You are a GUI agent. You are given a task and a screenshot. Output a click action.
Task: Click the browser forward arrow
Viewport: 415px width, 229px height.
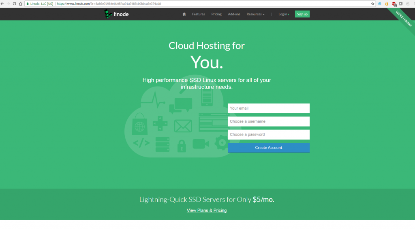click(8, 4)
